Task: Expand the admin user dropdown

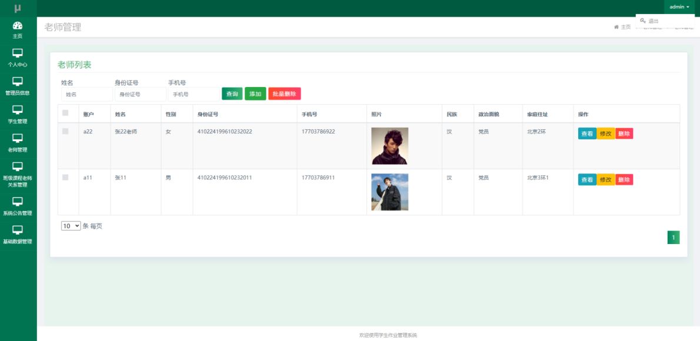Action: (679, 6)
